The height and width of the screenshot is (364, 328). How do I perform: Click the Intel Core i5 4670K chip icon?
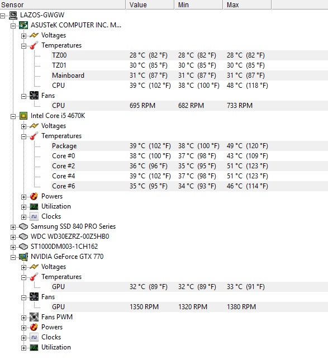coord(23,116)
